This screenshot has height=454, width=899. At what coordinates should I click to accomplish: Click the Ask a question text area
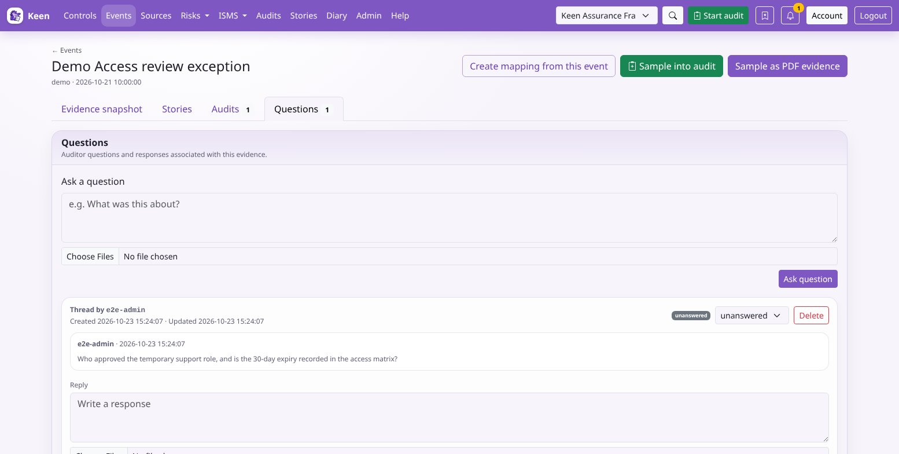(449, 218)
